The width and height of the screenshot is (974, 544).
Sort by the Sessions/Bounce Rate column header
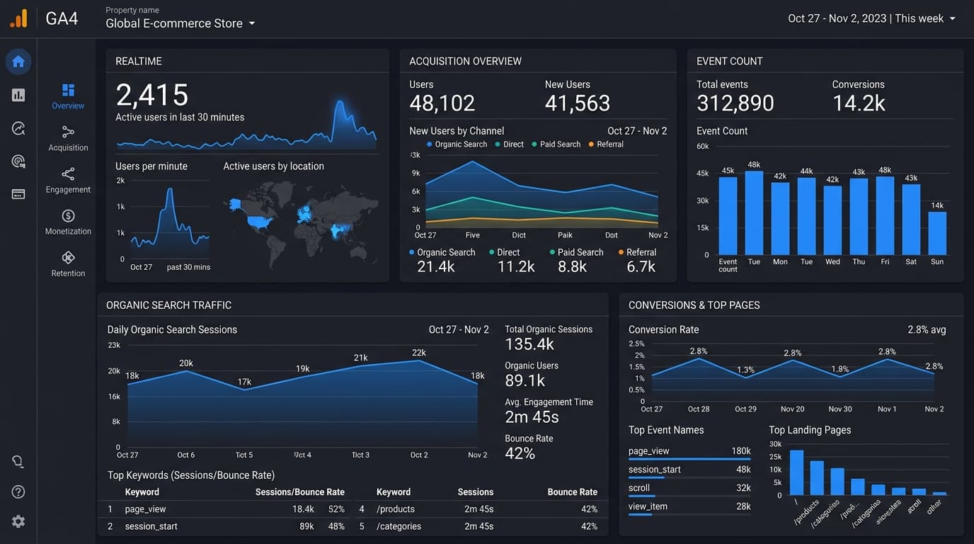point(299,492)
